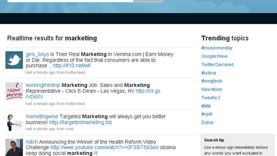Open marketingwise username link

42,116
